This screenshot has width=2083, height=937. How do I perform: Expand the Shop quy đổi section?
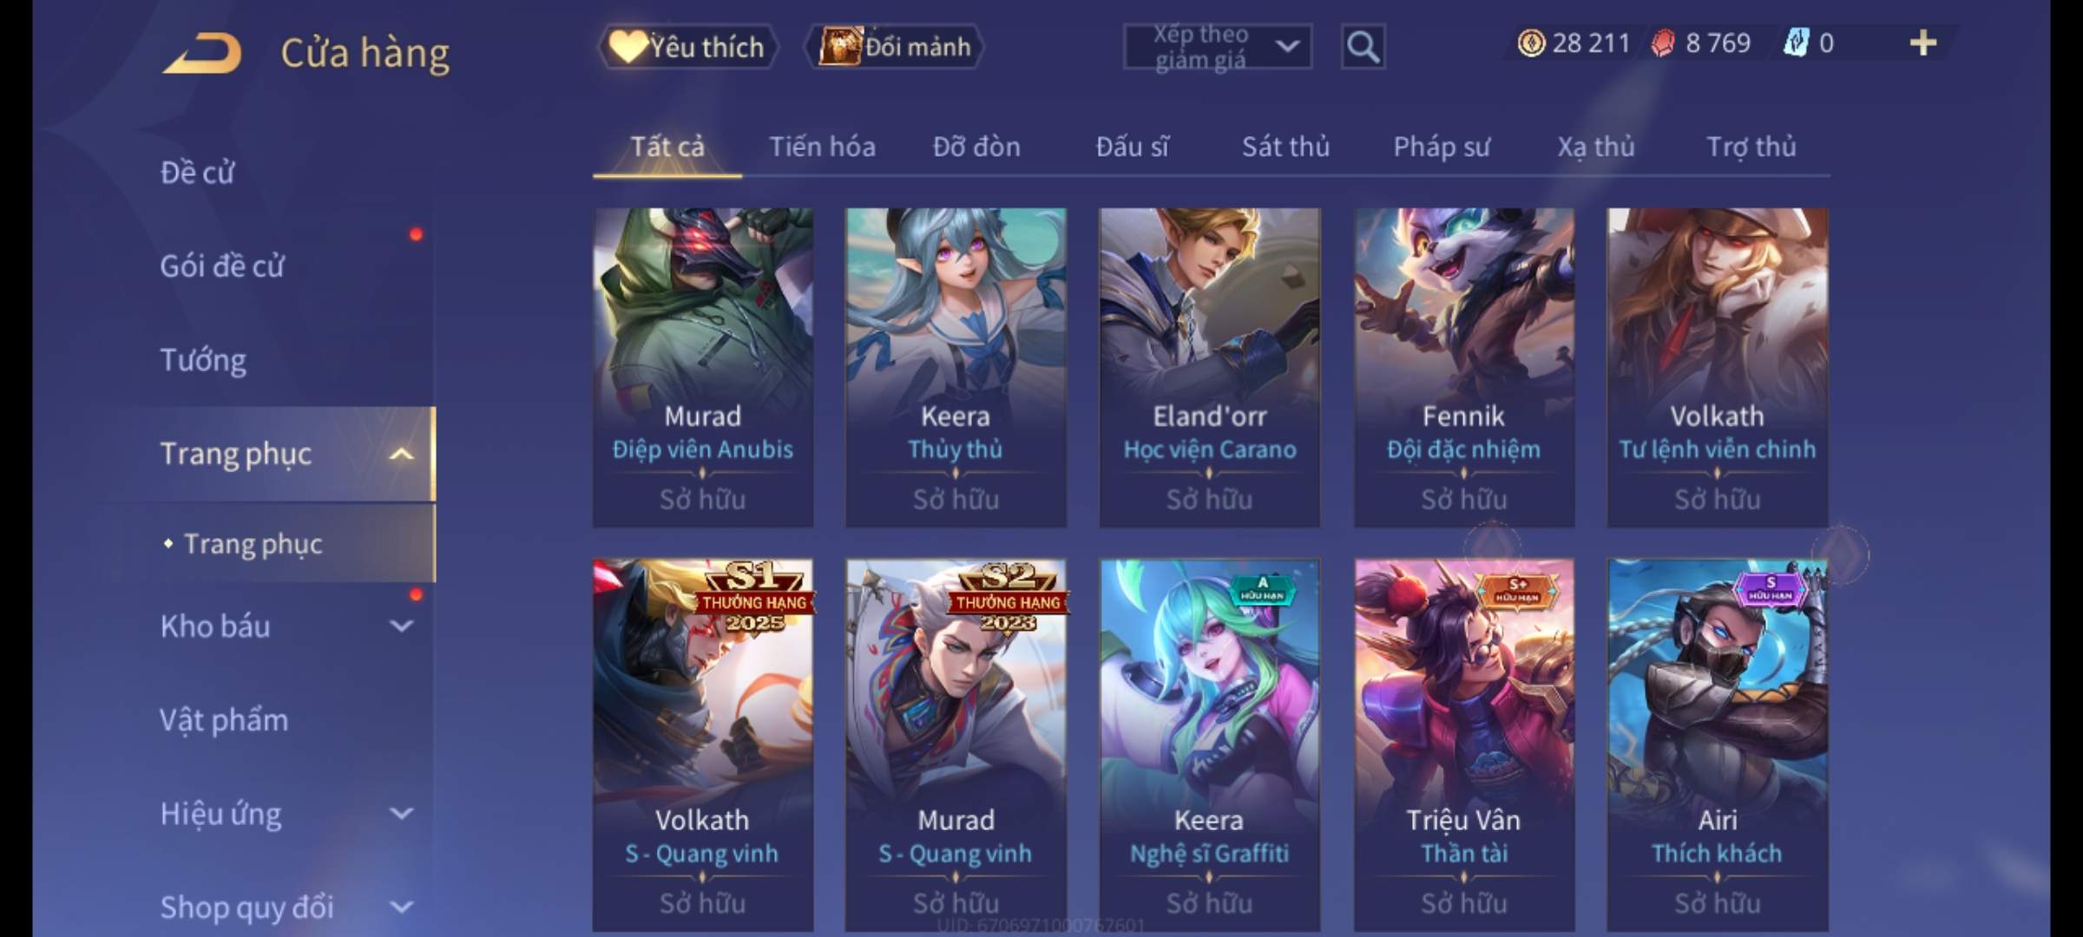(401, 907)
